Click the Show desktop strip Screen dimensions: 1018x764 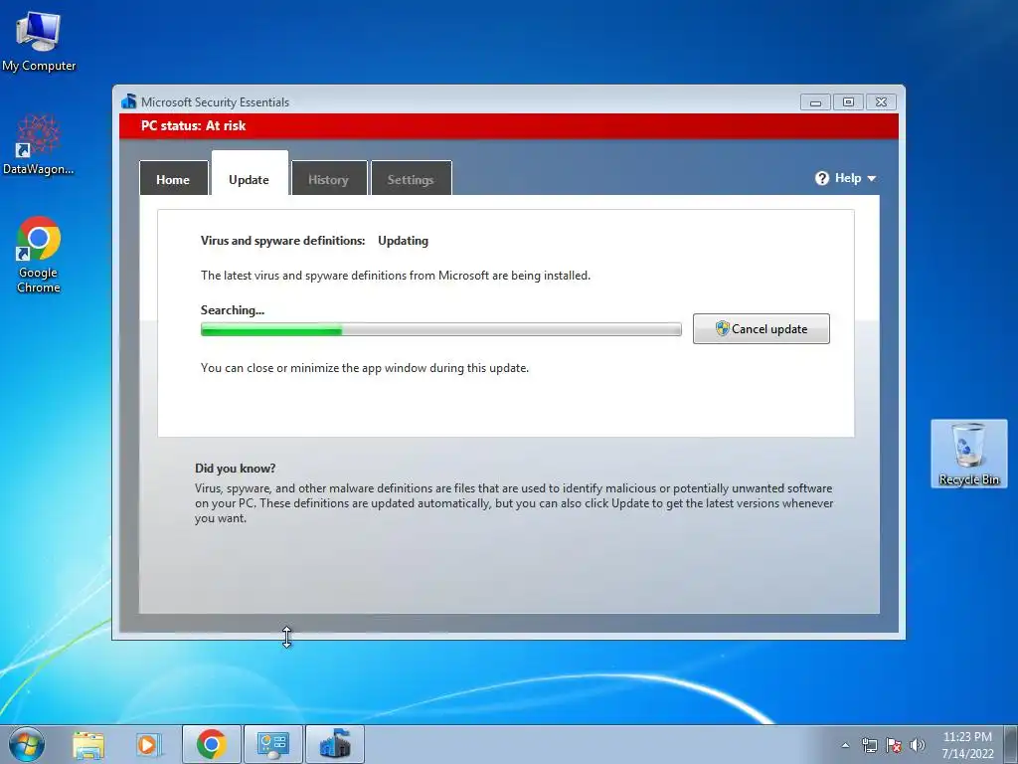pyautogui.click(x=1012, y=744)
